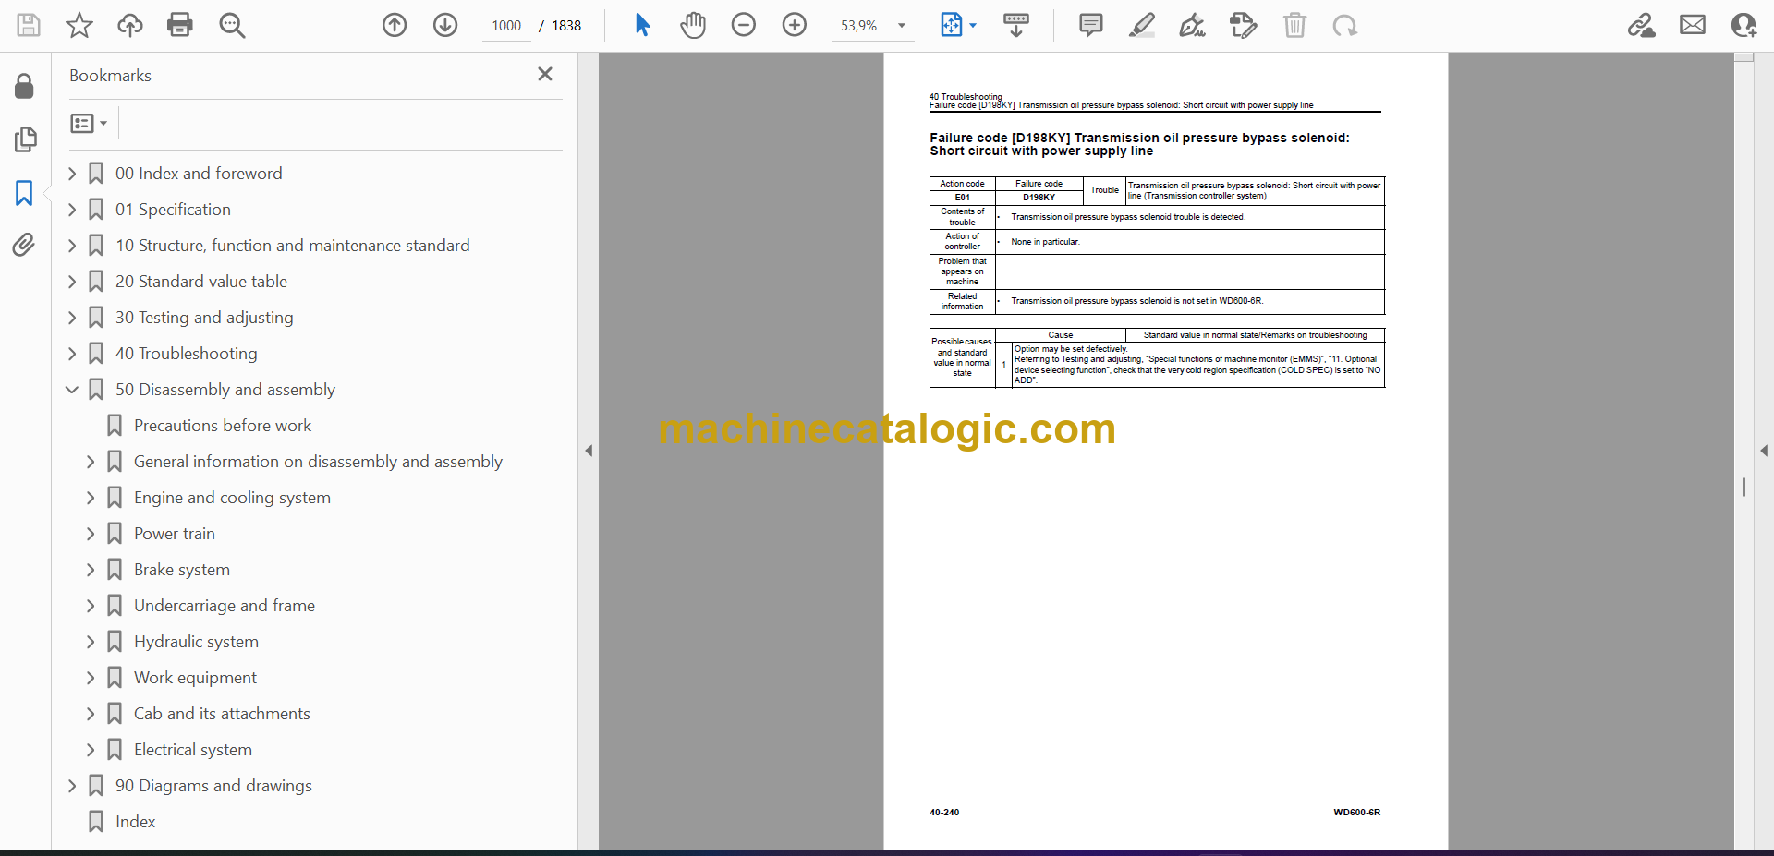The image size is (1774, 856).
Task: Expand 10 Structure, function and maintenance standard
Action: (72, 246)
